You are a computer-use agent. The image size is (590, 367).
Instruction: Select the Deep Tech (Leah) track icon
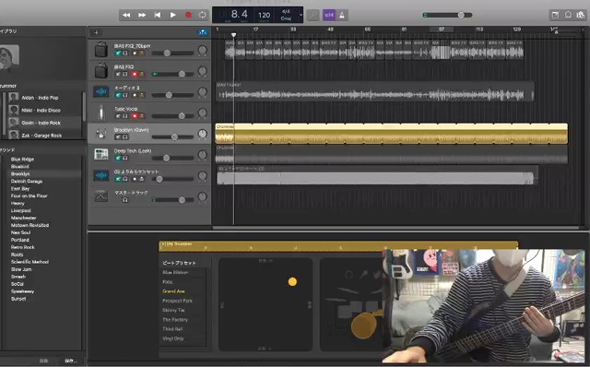(101, 154)
